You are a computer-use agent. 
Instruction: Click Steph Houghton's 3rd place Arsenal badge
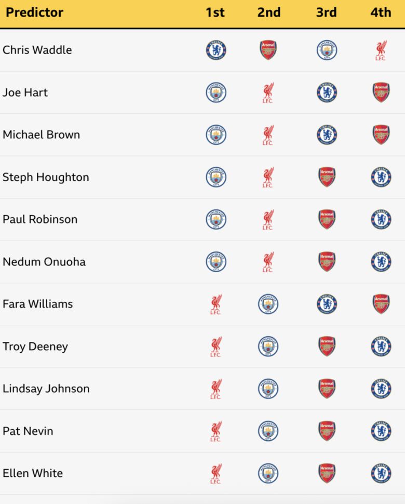pyautogui.click(x=327, y=177)
